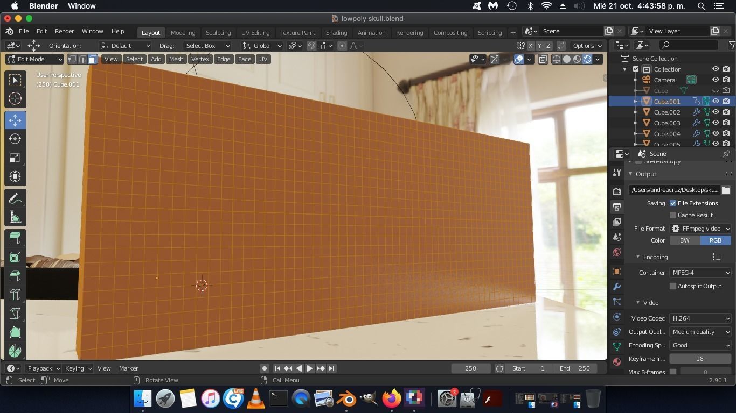Open the Material properties tab

[x=617, y=362]
